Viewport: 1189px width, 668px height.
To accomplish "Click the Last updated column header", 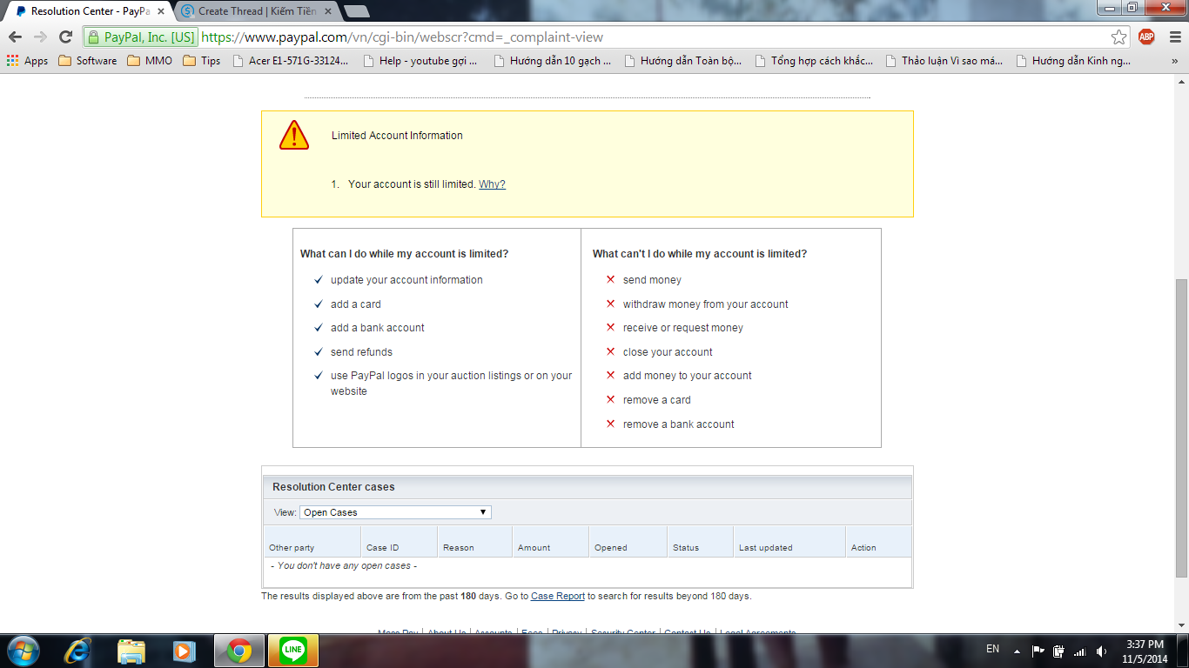I will (x=765, y=548).
